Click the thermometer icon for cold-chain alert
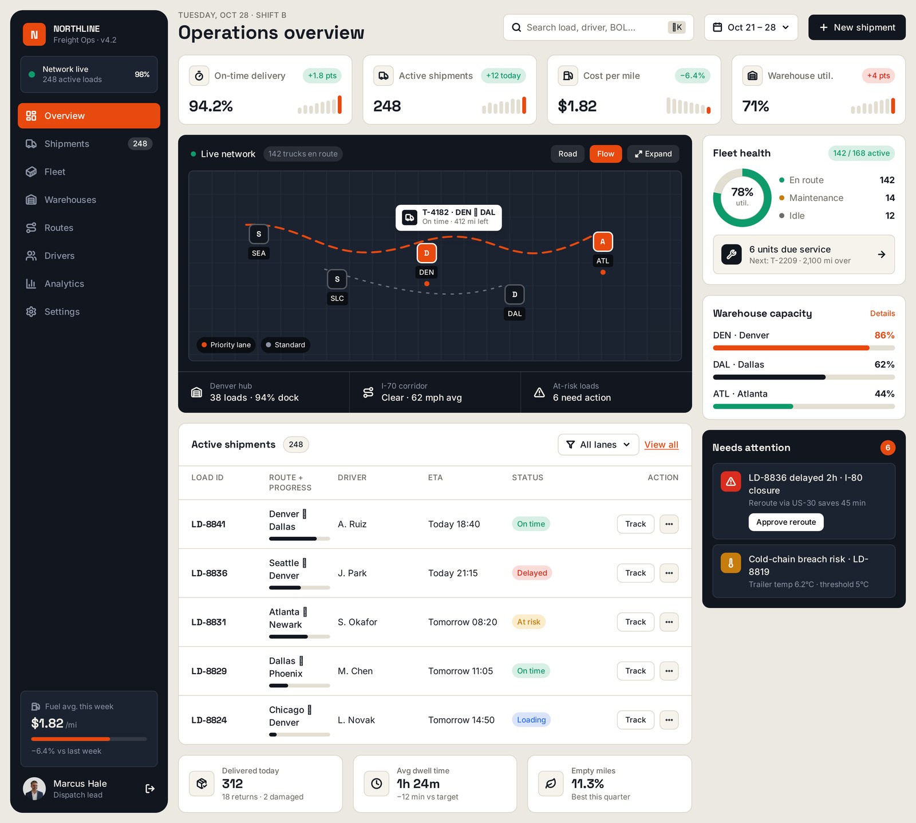This screenshot has height=823, width=916. pos(731,563)
